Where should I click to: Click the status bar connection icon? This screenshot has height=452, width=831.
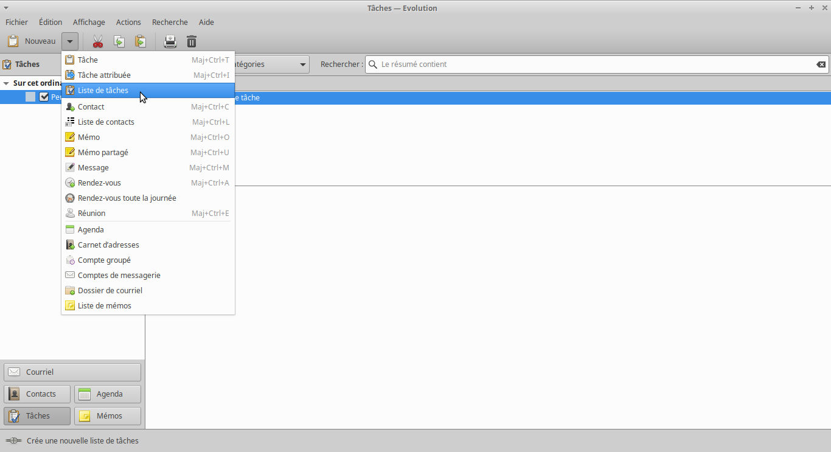(x=13, y=440)
